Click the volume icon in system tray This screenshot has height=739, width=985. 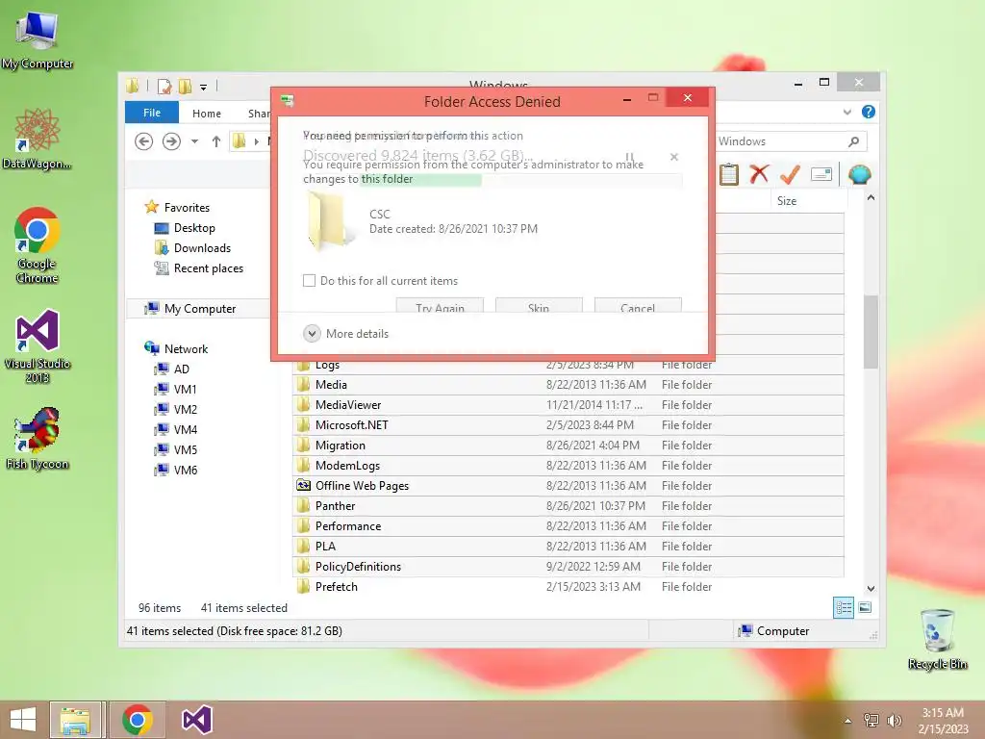(894, 721)
